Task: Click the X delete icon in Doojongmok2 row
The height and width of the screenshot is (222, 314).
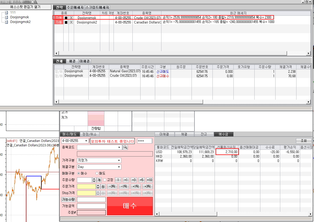Action: click(71, 22)
